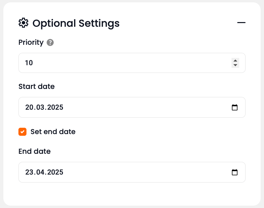The image size is (264, 208).
Task: Open the End date calendar picker
Action: pos(235,172)
